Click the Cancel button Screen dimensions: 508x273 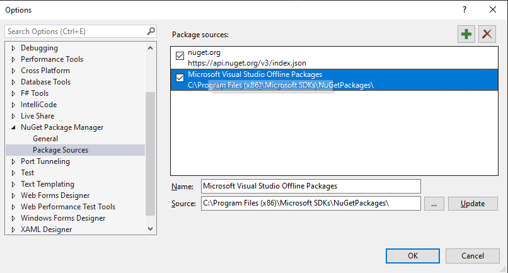(472, 256)
